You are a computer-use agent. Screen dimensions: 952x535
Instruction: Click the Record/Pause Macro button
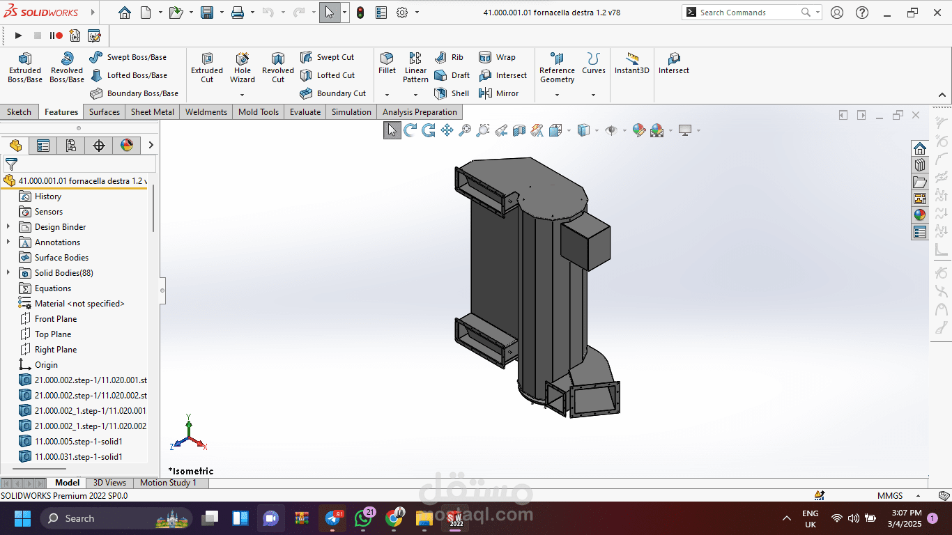56,36
